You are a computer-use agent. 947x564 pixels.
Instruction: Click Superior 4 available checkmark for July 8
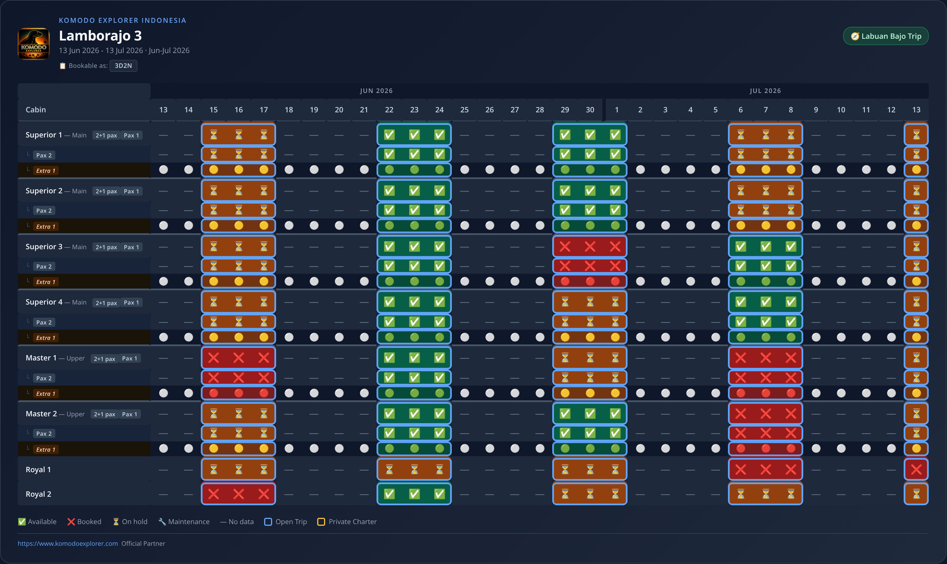pyautogui.click(x=791, y=302)
